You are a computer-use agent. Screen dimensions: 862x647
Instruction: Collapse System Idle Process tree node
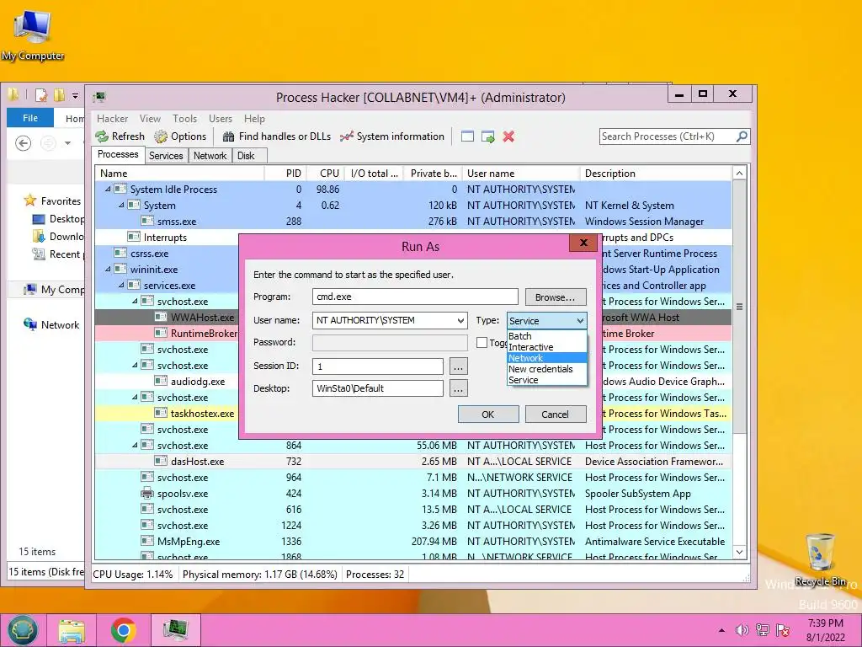pos(108,190)
